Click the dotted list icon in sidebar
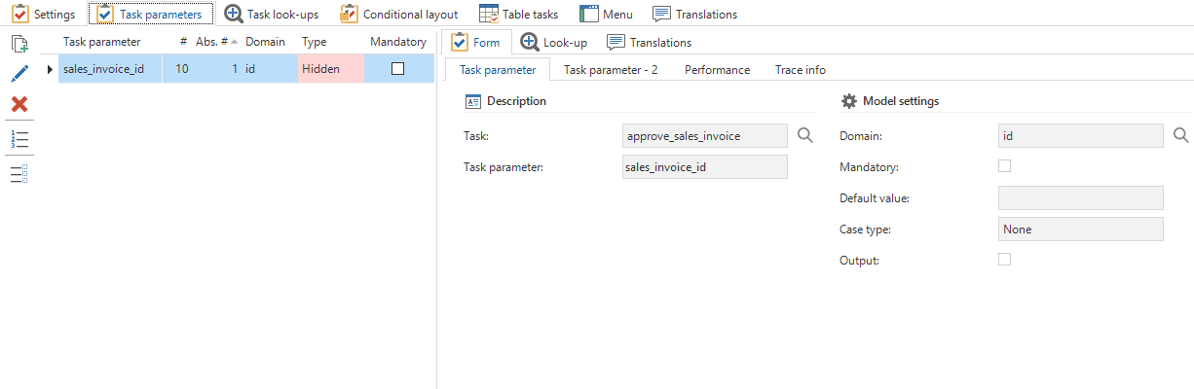Viewport: 1194px width, 389px height. pyautogui.click(x=19, y=173)
